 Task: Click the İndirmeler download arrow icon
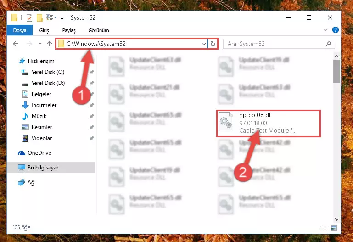coord(25,105)
